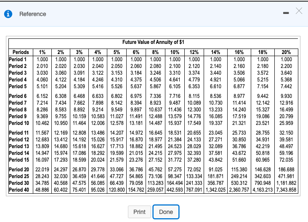Click the Period 2 row label
This screenshot has width=308, height=222.
[18, 66]
